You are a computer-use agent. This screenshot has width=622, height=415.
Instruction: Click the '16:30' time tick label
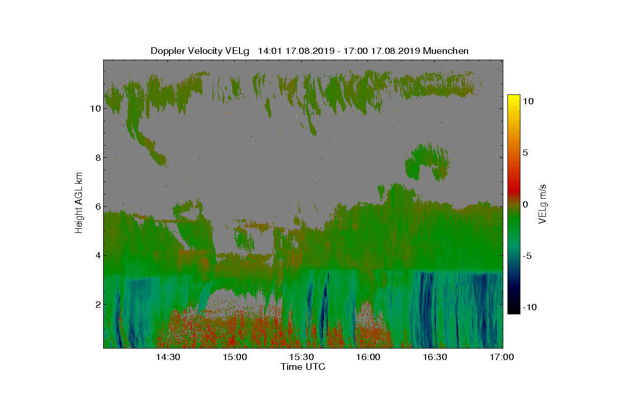click(x=435, y=357)
